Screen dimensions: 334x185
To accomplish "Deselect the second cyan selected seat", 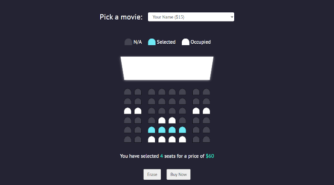I will pos(162,130).
